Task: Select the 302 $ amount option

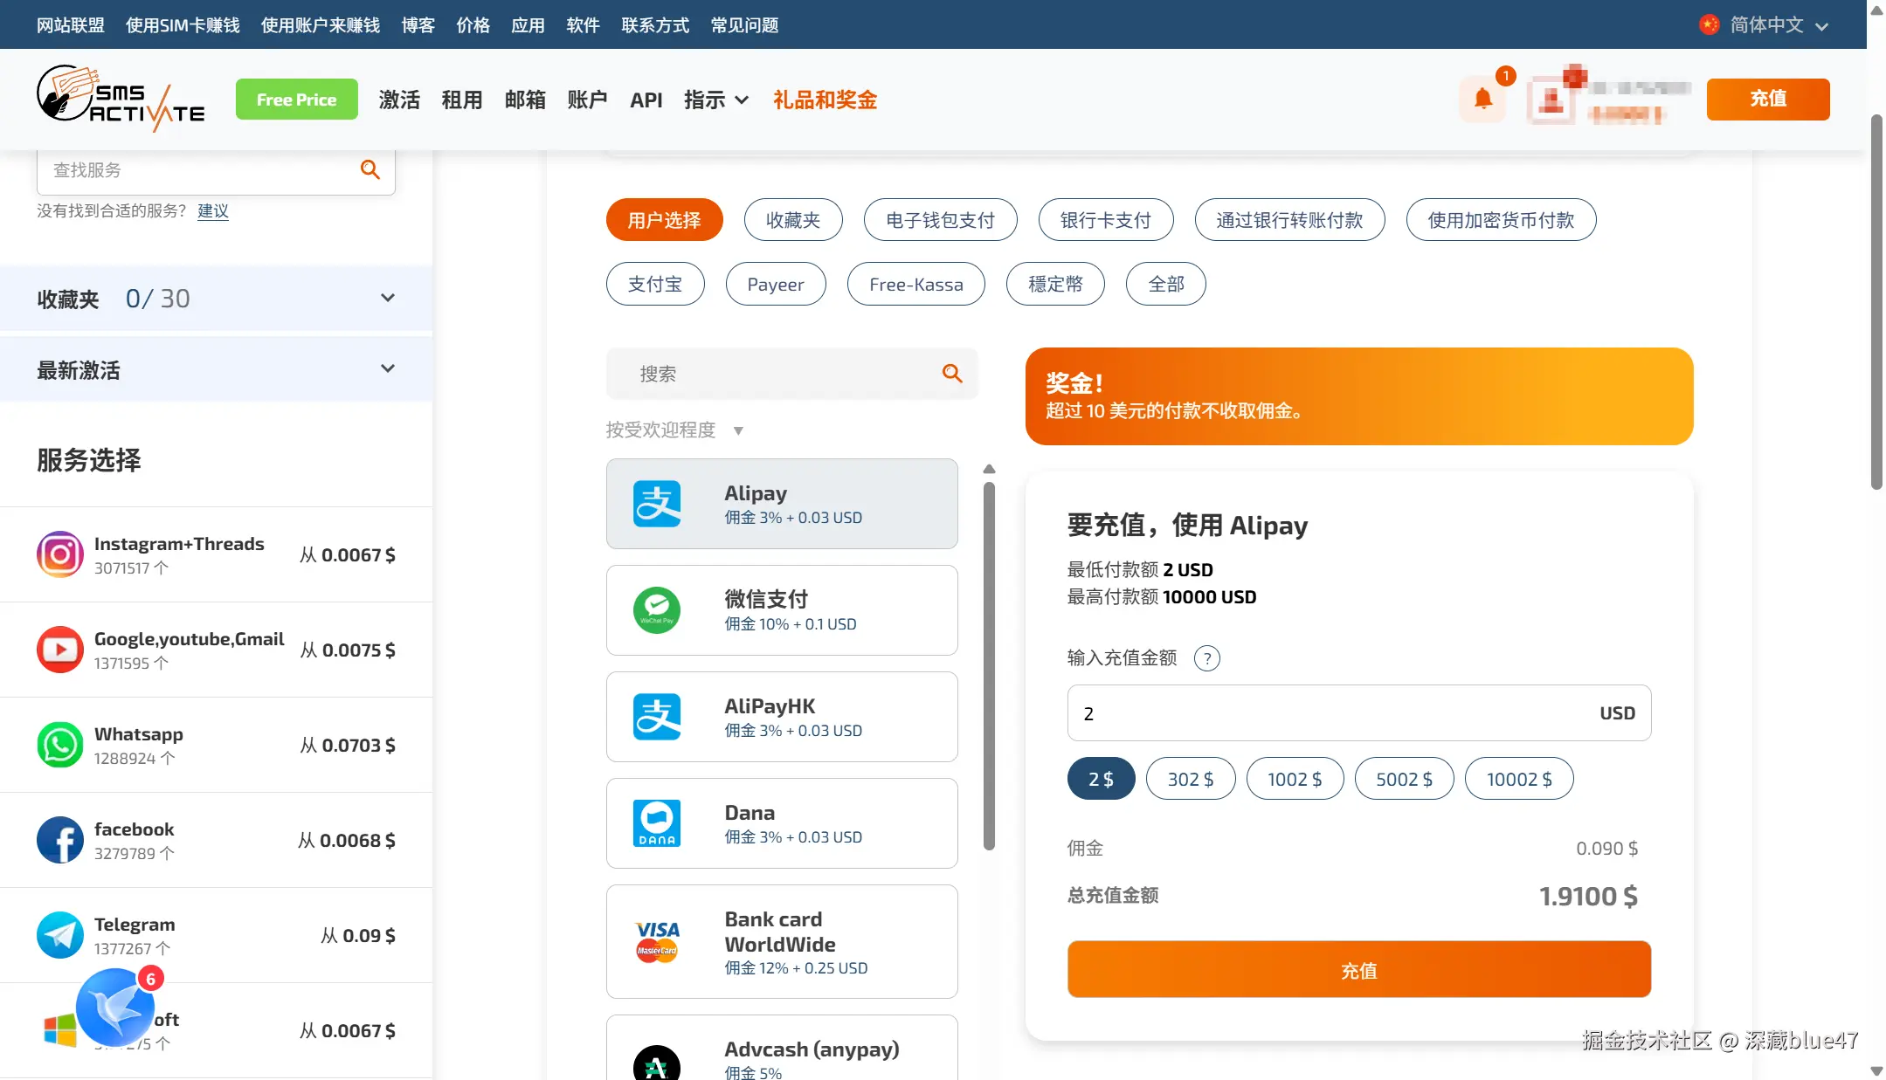Action: (x=1190, y=778)
